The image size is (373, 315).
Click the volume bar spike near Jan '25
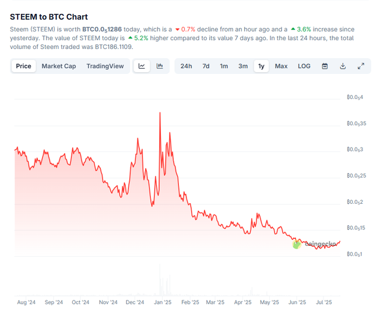[160, 280]
